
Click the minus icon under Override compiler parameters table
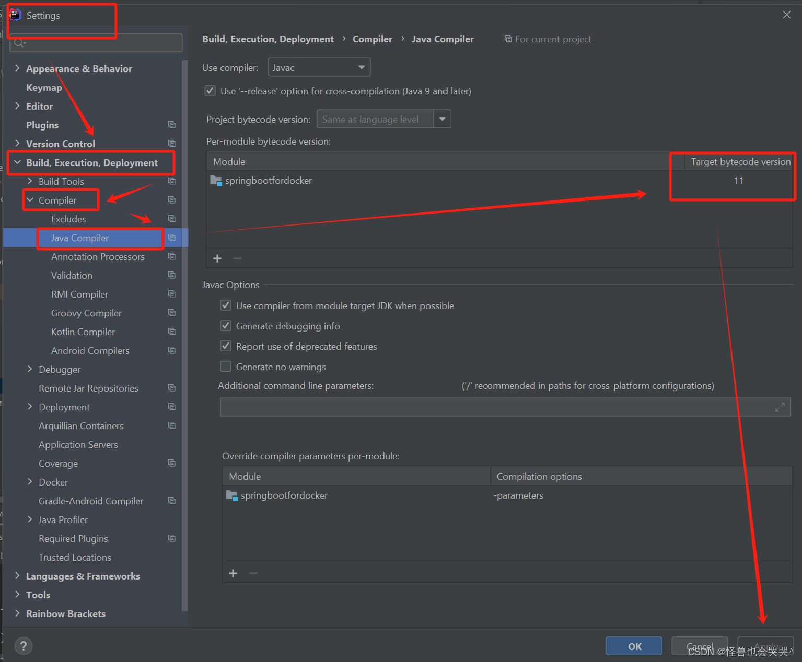click(253, 573)
